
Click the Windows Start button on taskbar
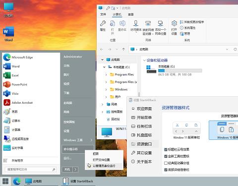point(5,182)
